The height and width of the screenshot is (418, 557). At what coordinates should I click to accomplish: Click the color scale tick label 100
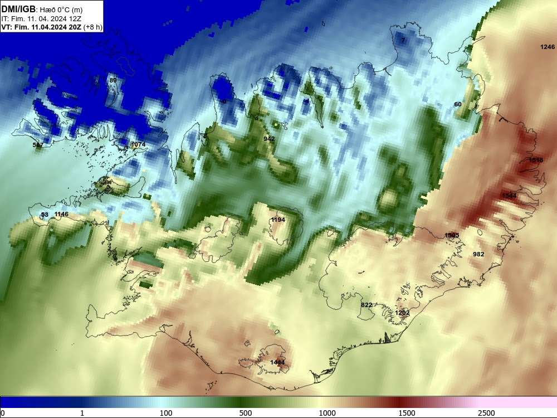166,413
